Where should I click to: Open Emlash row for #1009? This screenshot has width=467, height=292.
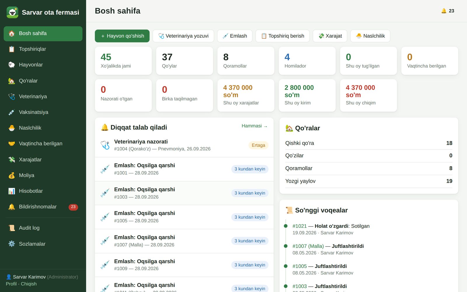pos(184,265)
